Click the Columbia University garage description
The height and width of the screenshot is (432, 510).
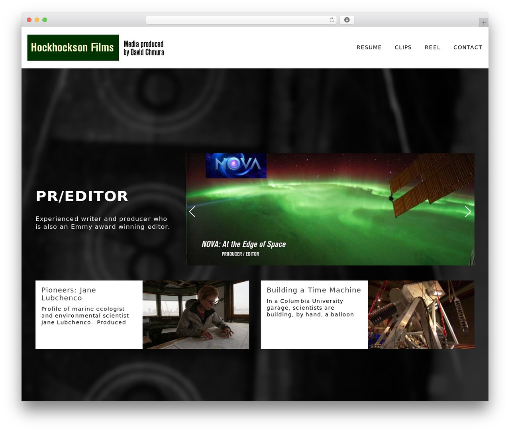[x=310, y=308]
